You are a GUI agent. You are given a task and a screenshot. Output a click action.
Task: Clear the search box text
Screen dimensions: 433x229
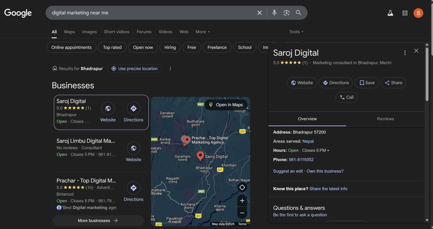(x=260, y=13)
